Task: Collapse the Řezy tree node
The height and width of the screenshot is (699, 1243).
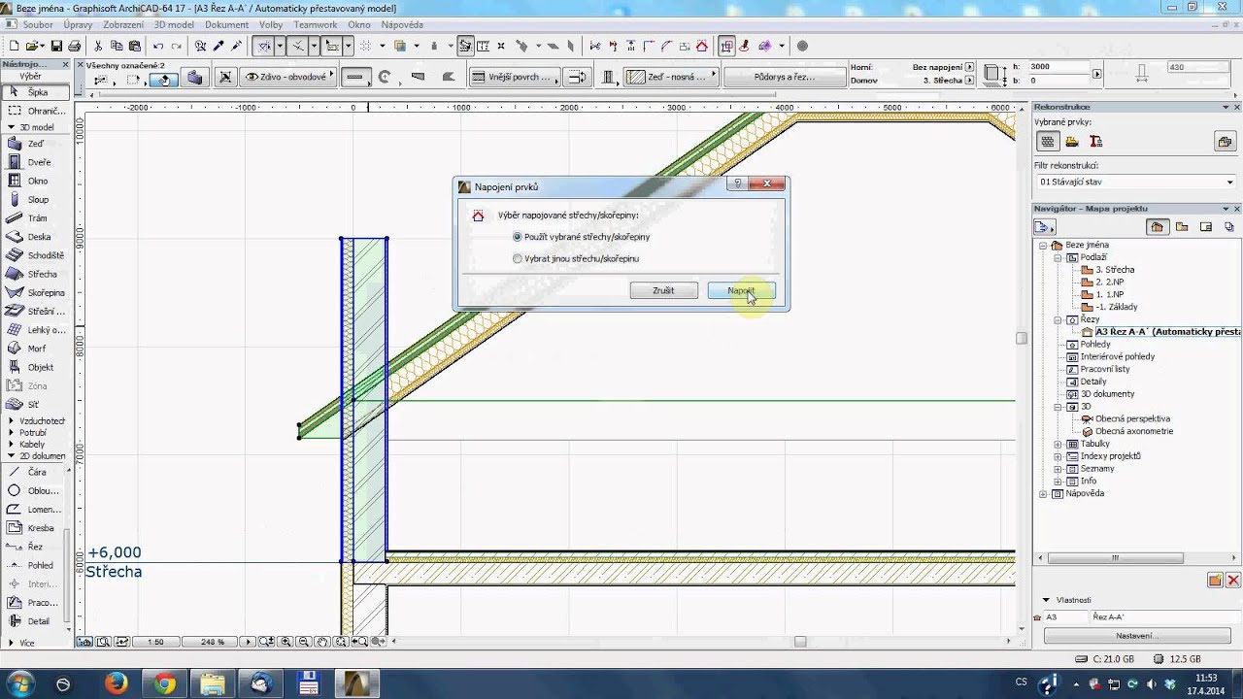Action: point(1058,319)
